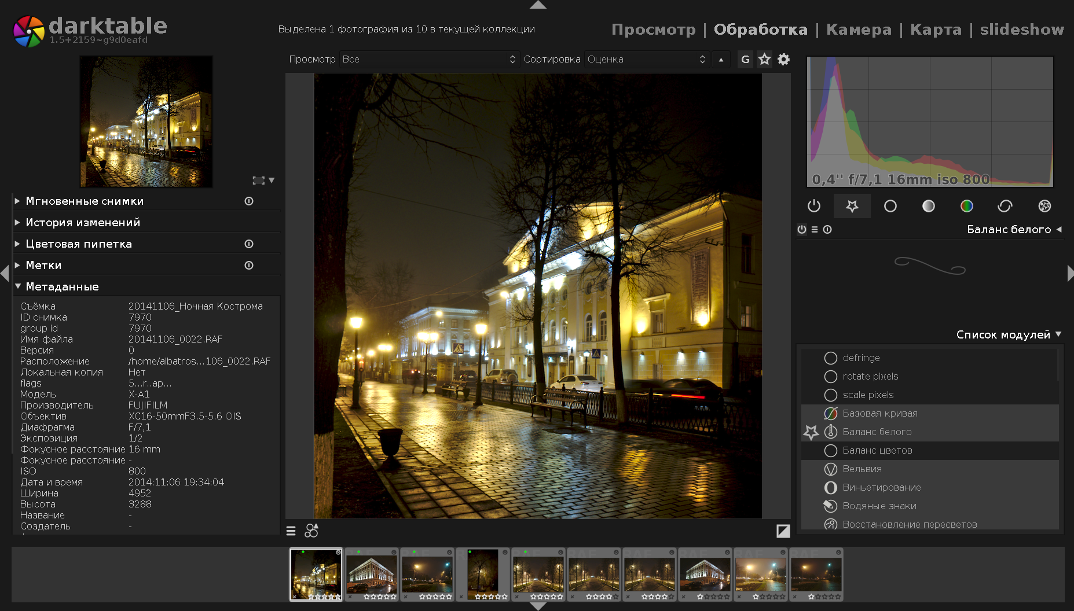Toggle Баланс белого module on/off power button

(x=802, y=230)
